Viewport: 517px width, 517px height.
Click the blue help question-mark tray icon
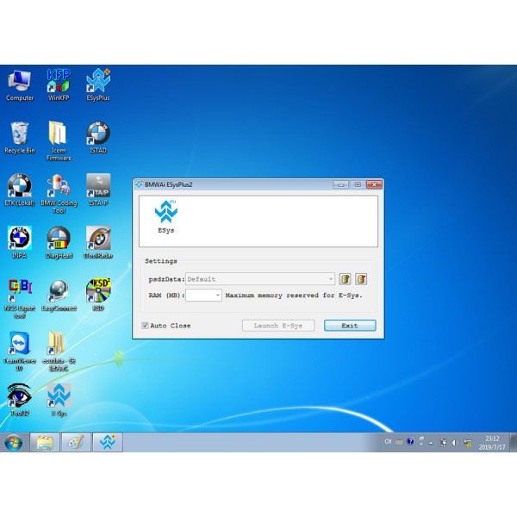point(410,441)
